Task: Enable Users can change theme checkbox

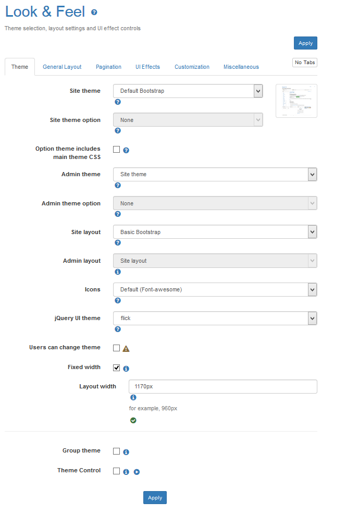Action: coord(117,348)
